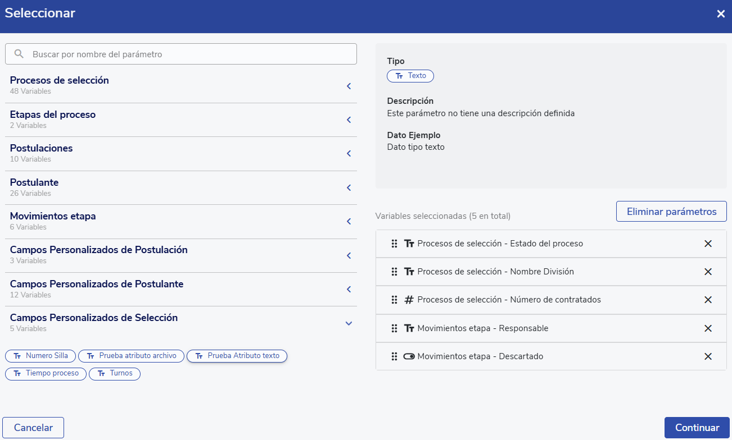Viewport: 732px width, 440px height.
Task: Expand 'Procesos de selección' category
Action: [349, 86]
